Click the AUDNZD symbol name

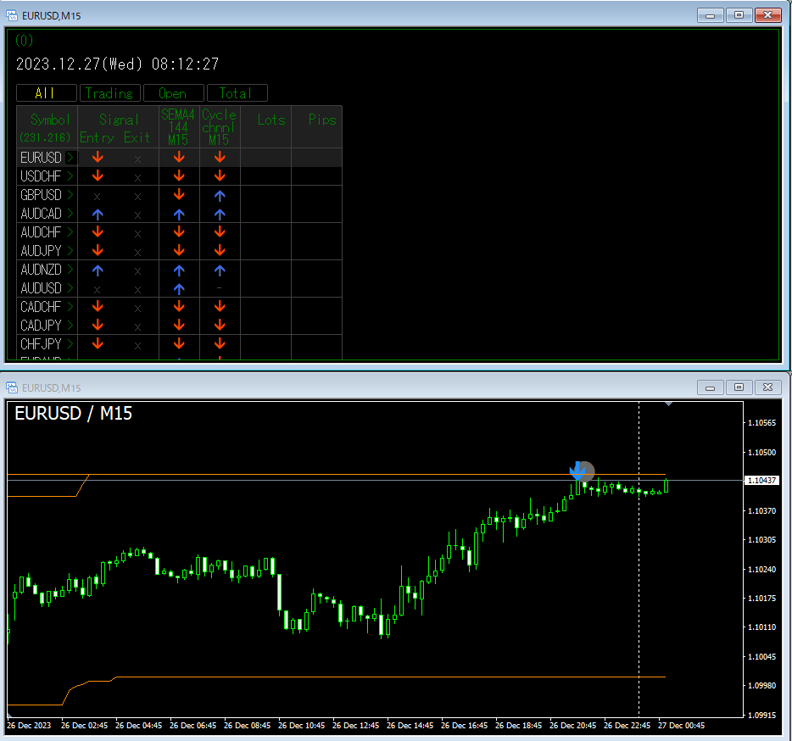coord(41,270)
